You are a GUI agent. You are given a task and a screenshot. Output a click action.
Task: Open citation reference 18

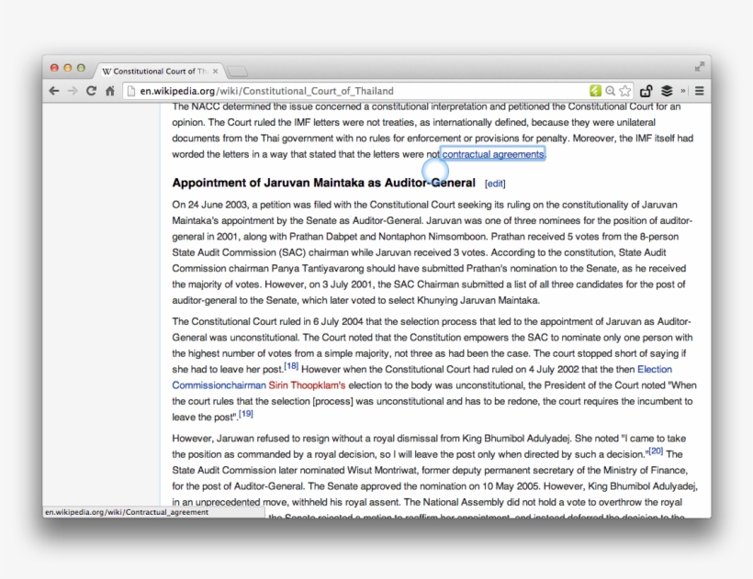291,366
